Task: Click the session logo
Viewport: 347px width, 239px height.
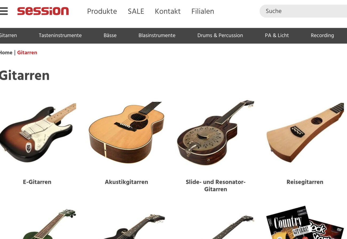Action: coord(43,11)
